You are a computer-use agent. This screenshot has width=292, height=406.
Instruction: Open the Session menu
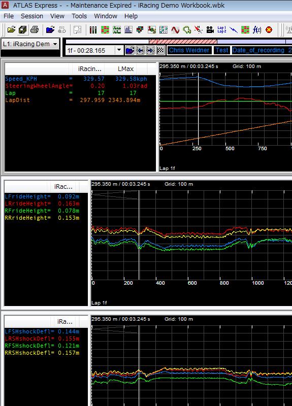point(32,16)
